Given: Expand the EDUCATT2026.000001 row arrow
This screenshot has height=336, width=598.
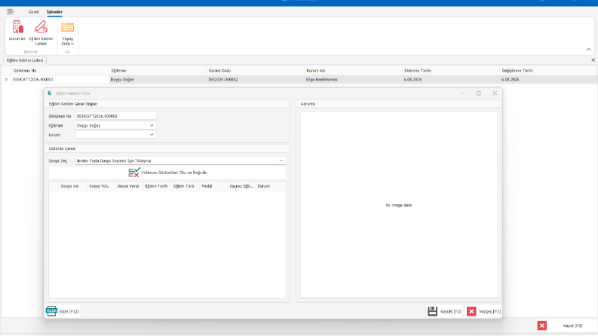Looking at the screenshot, I should 6,80.
